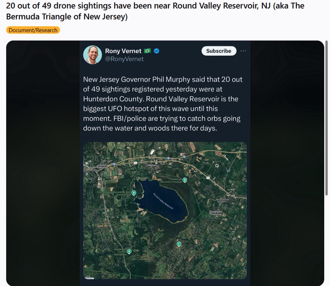Screen dimensions: 330x286
Task: Click the Round Valley Reservoir map label
Action: pos(163,201)
